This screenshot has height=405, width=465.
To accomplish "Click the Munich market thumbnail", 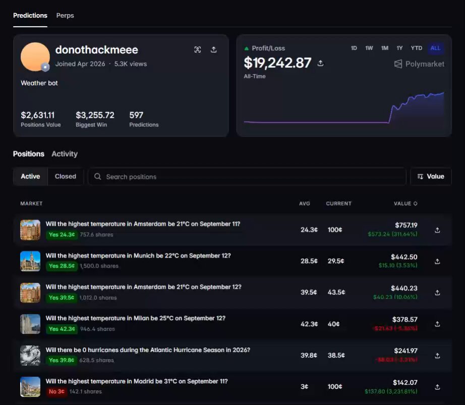I will click(x=30, y=261).
